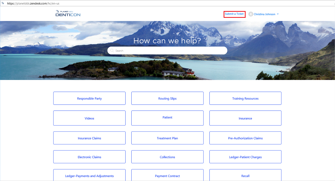Viewport: 335px width, 181px height.
Task: Click Christina Johnson's avatar icon
Action: pos(250,14)
